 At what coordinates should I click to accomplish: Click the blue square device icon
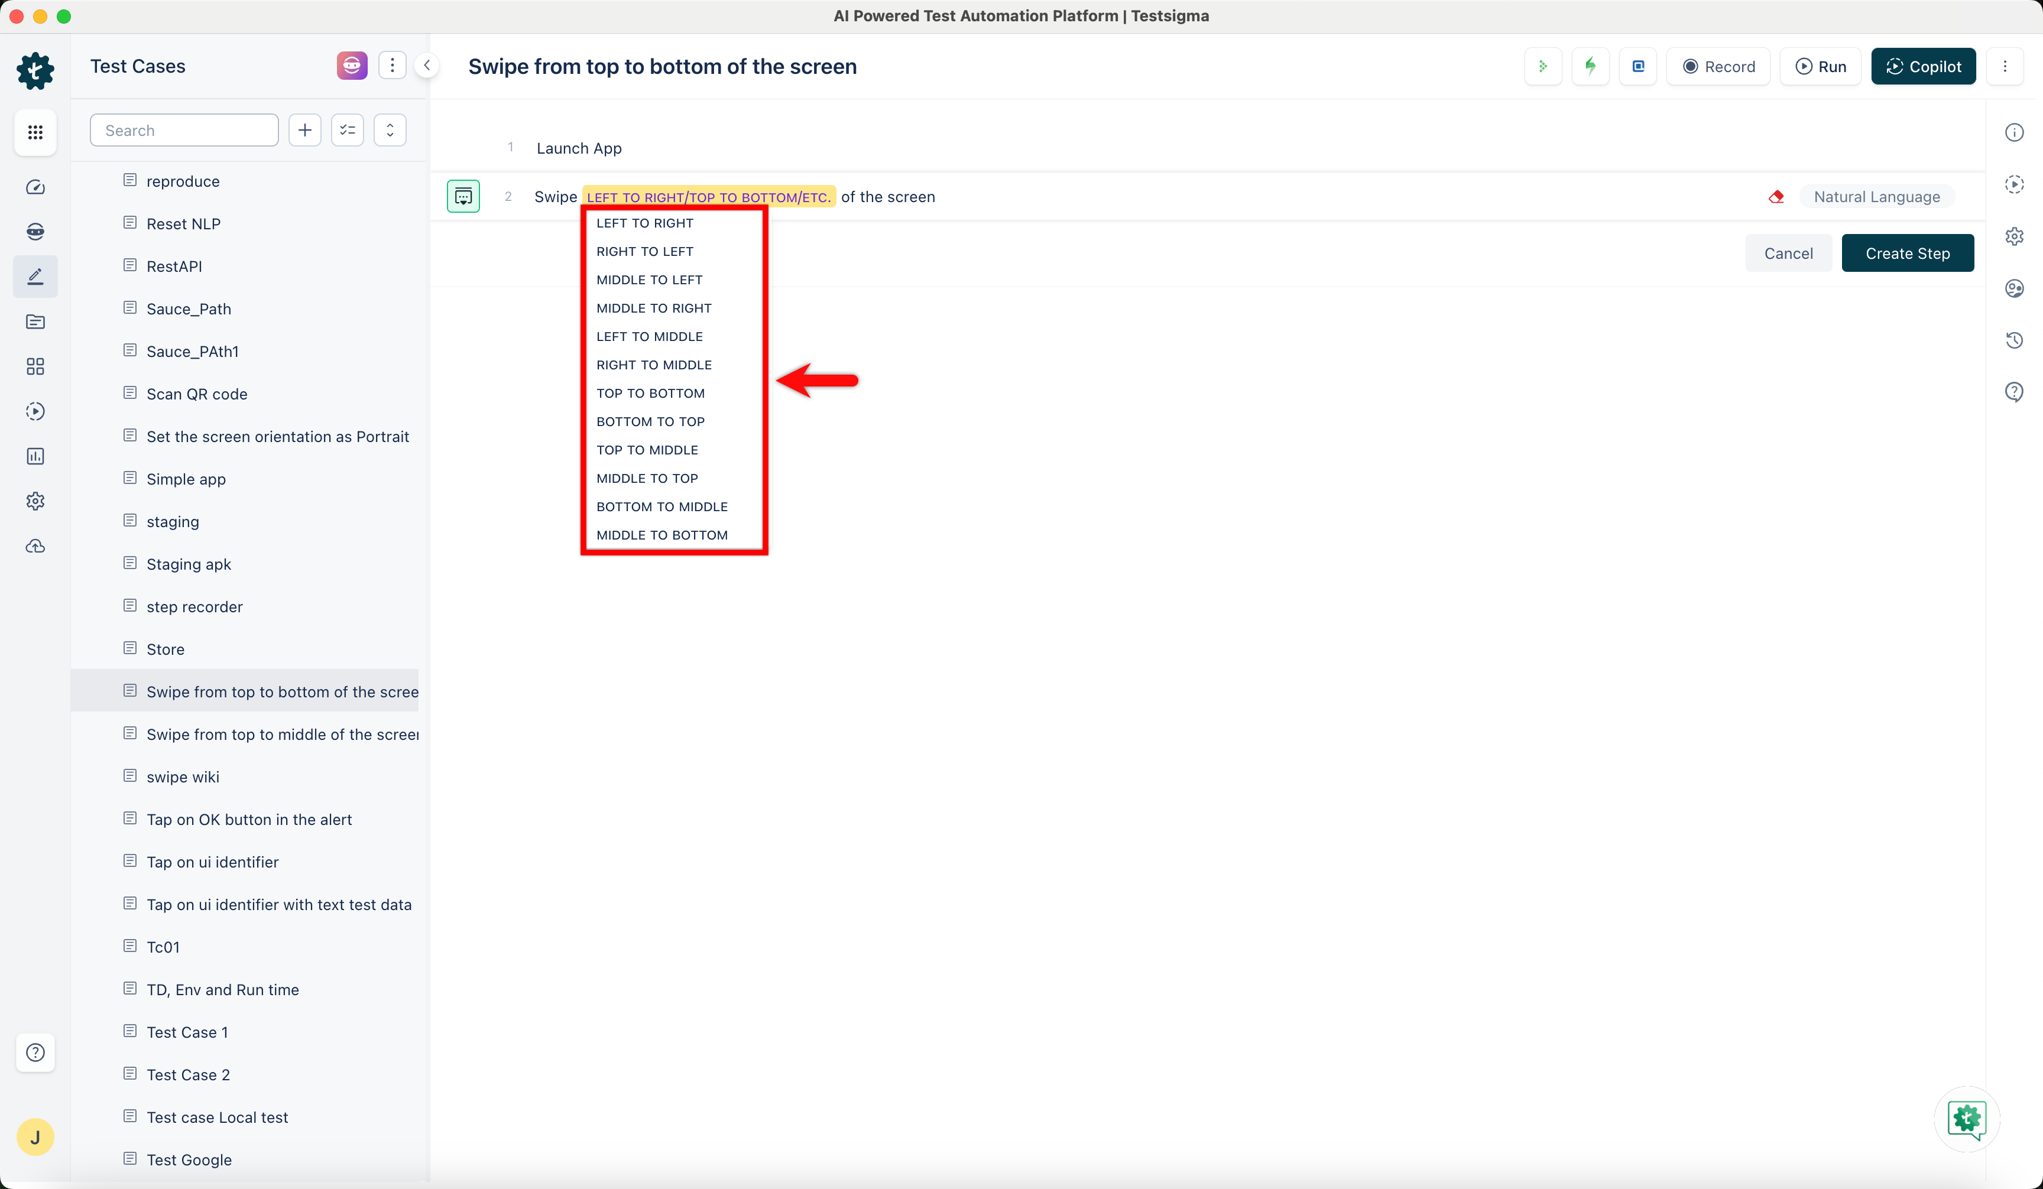pos(1639,66)
